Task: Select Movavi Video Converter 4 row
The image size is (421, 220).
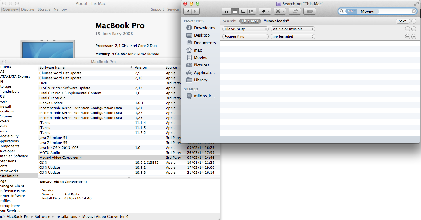Action: (129, 158)
